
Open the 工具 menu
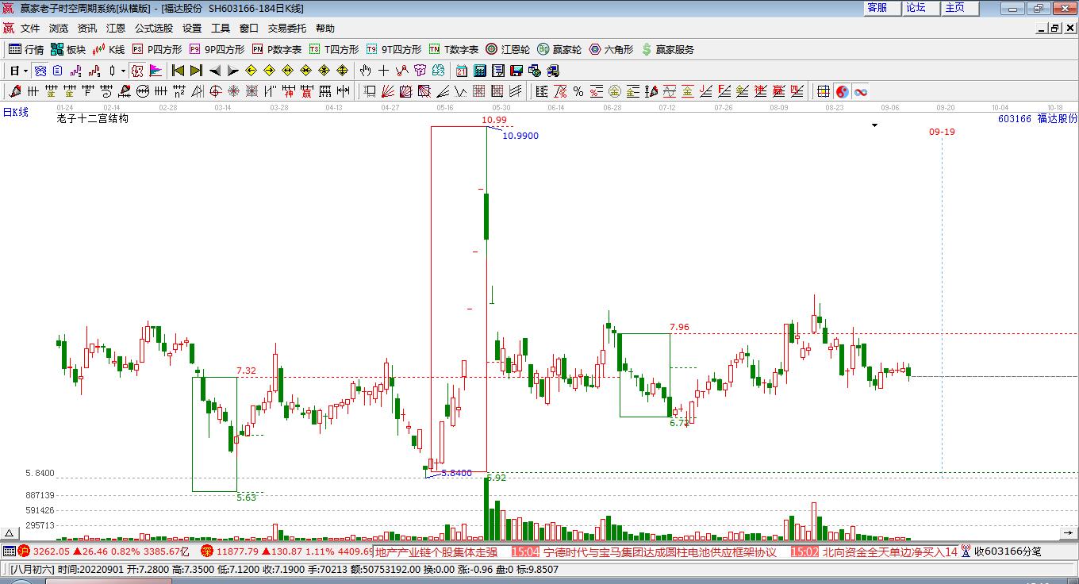coord(221,28)
